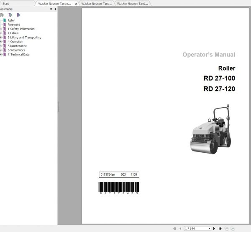The image size is (251, 232).
Task: Click the roller machine illustration
Action: [210, 129]
